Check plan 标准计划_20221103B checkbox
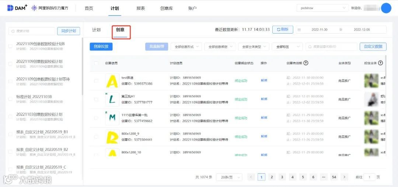Image resolution: width=398 pixels, height=187 pixels. [x=10, y=99]
